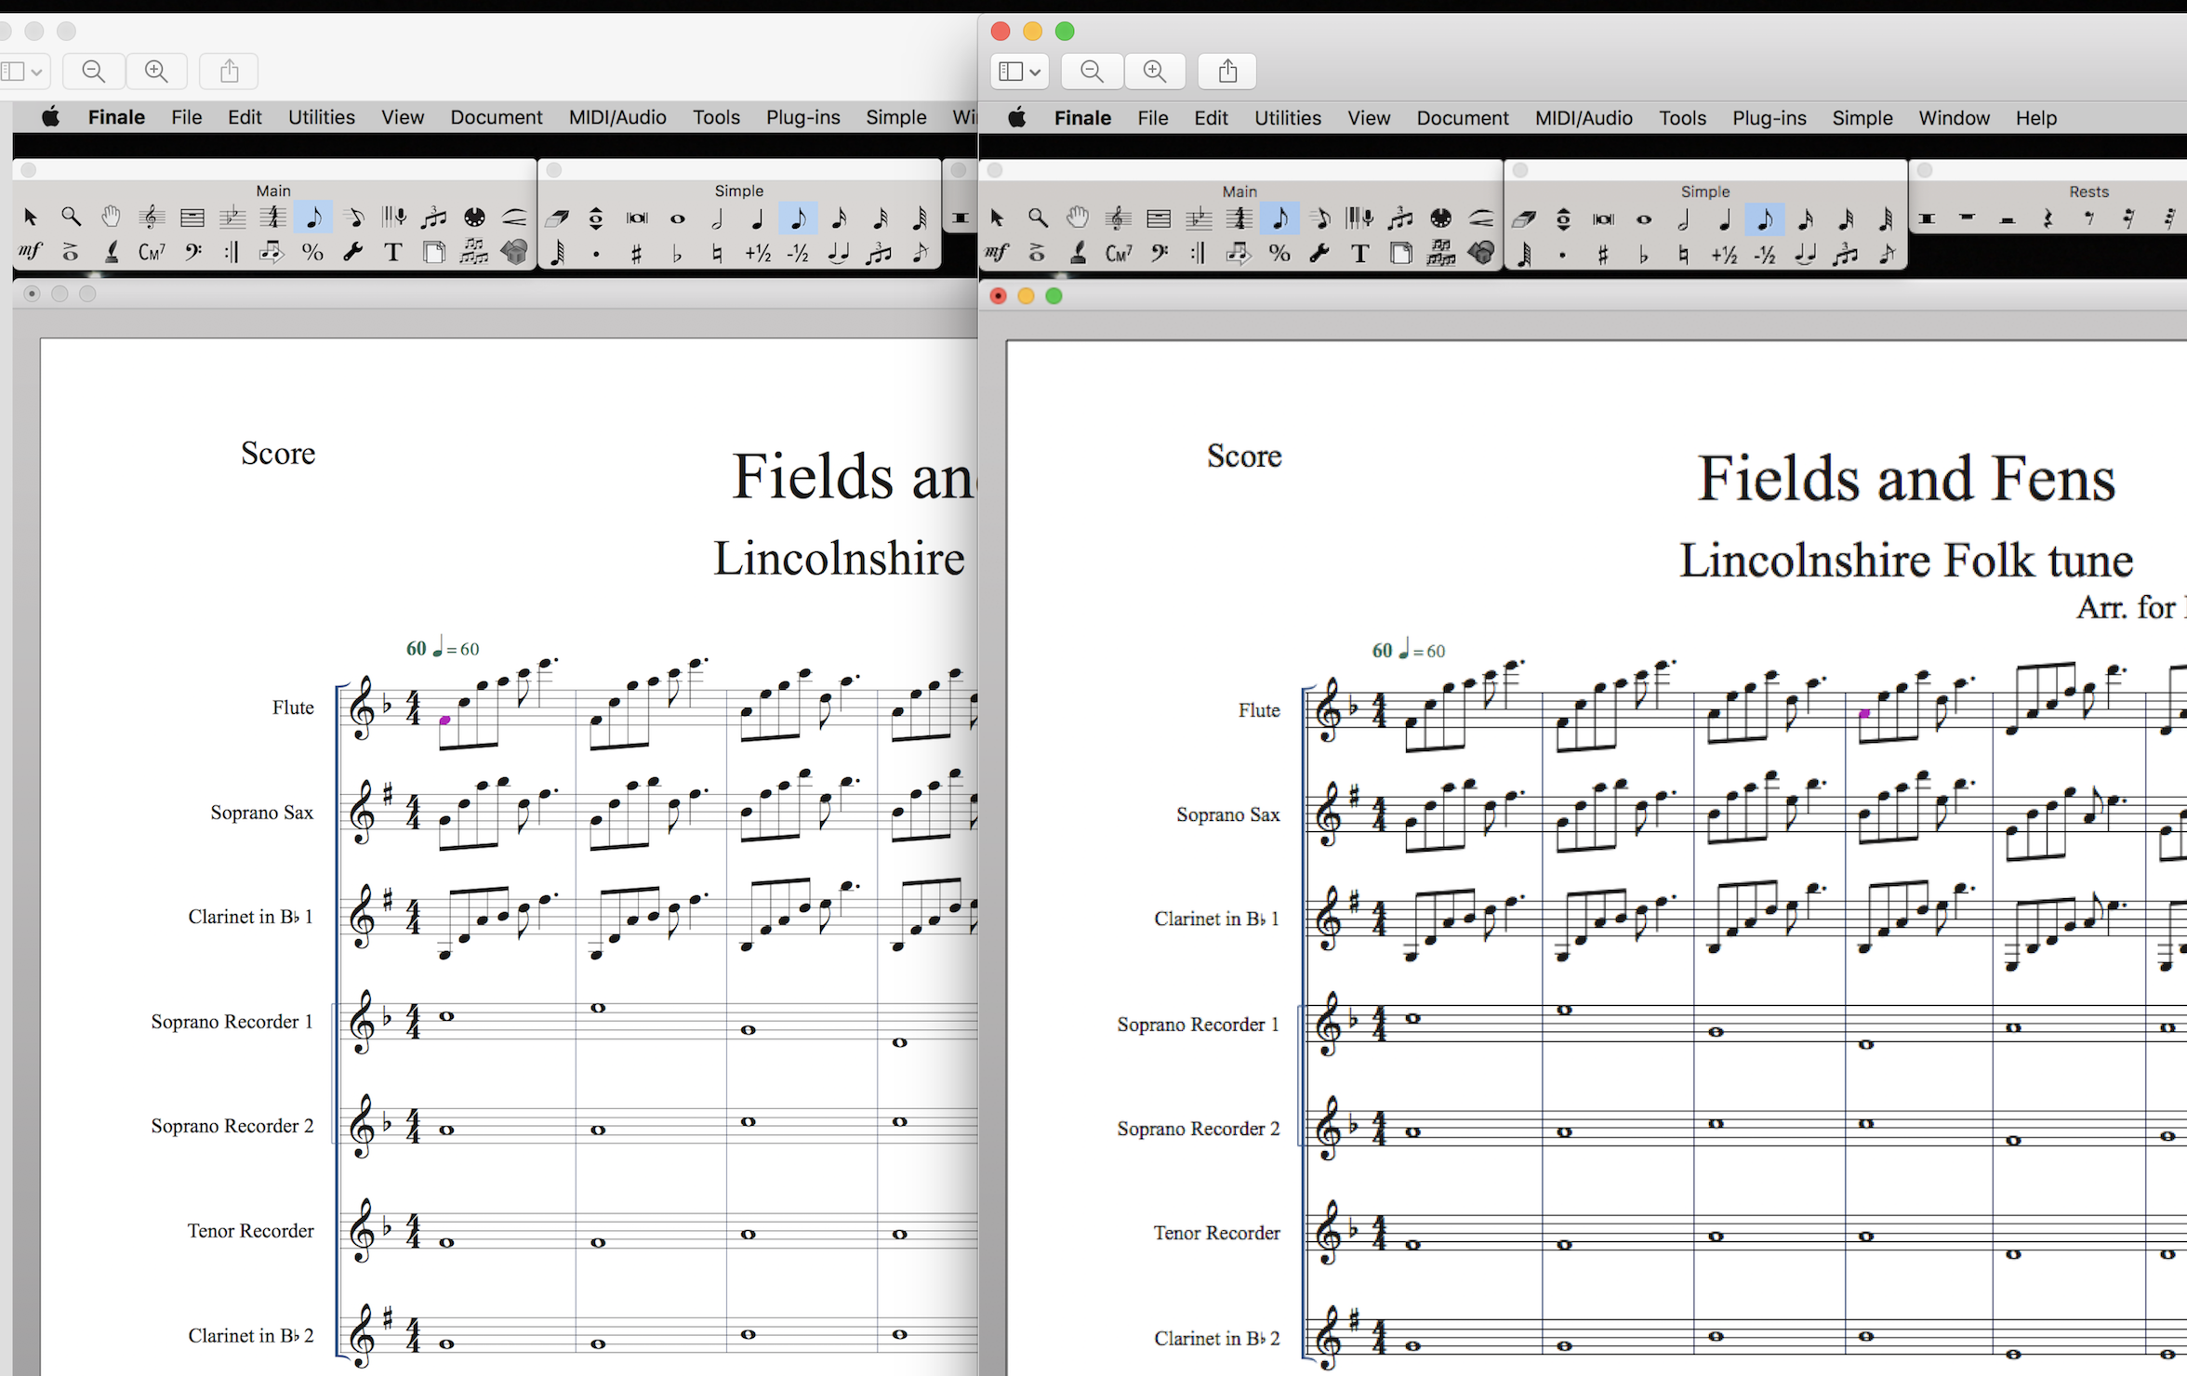This screenshot has width=2187, height=1376.
Task: Open the sidebar view dropdown in the background window's toolbar
Action: (22, 72)
